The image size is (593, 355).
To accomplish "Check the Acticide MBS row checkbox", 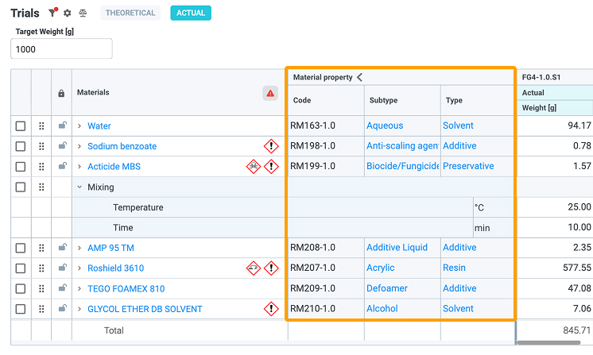I will pos(21,167).
